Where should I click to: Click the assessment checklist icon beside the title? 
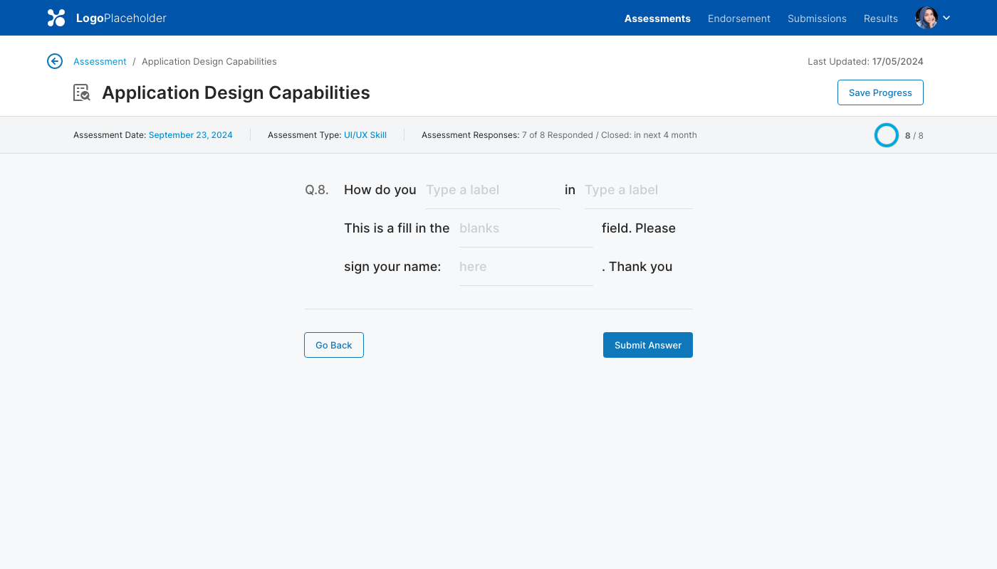tap(82, 92)
